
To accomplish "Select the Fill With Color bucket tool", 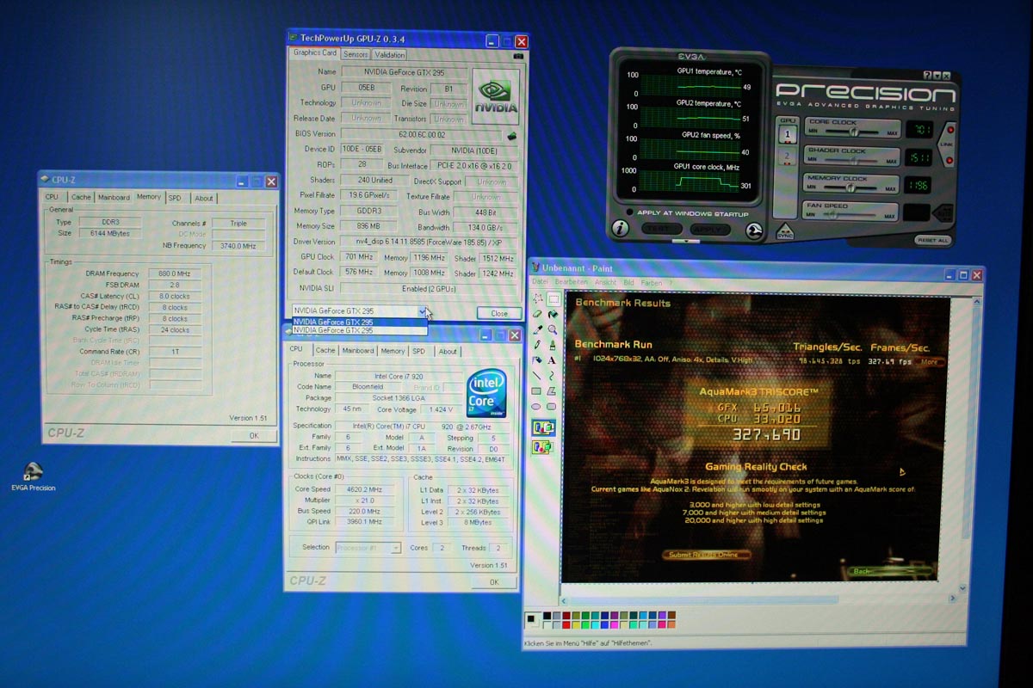I will pos(553,314).
